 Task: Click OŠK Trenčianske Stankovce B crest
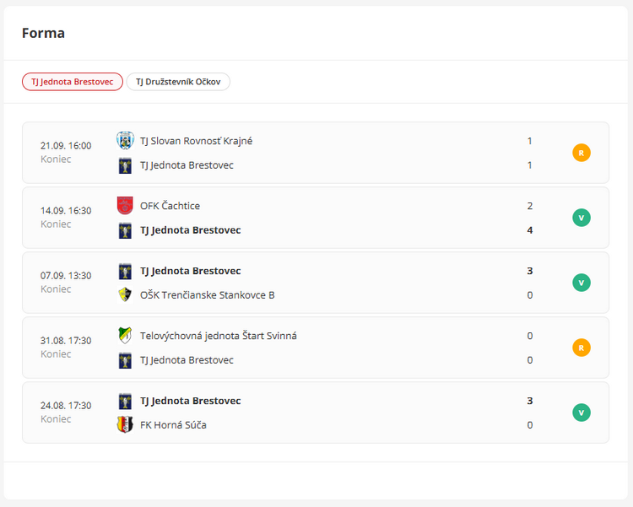(x=125, y=294)
